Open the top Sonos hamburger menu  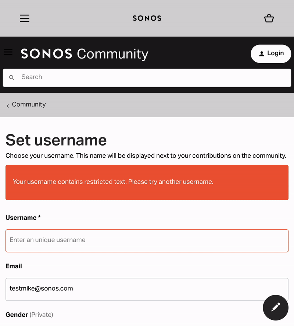pyautogui.click(x=25, y=18)
